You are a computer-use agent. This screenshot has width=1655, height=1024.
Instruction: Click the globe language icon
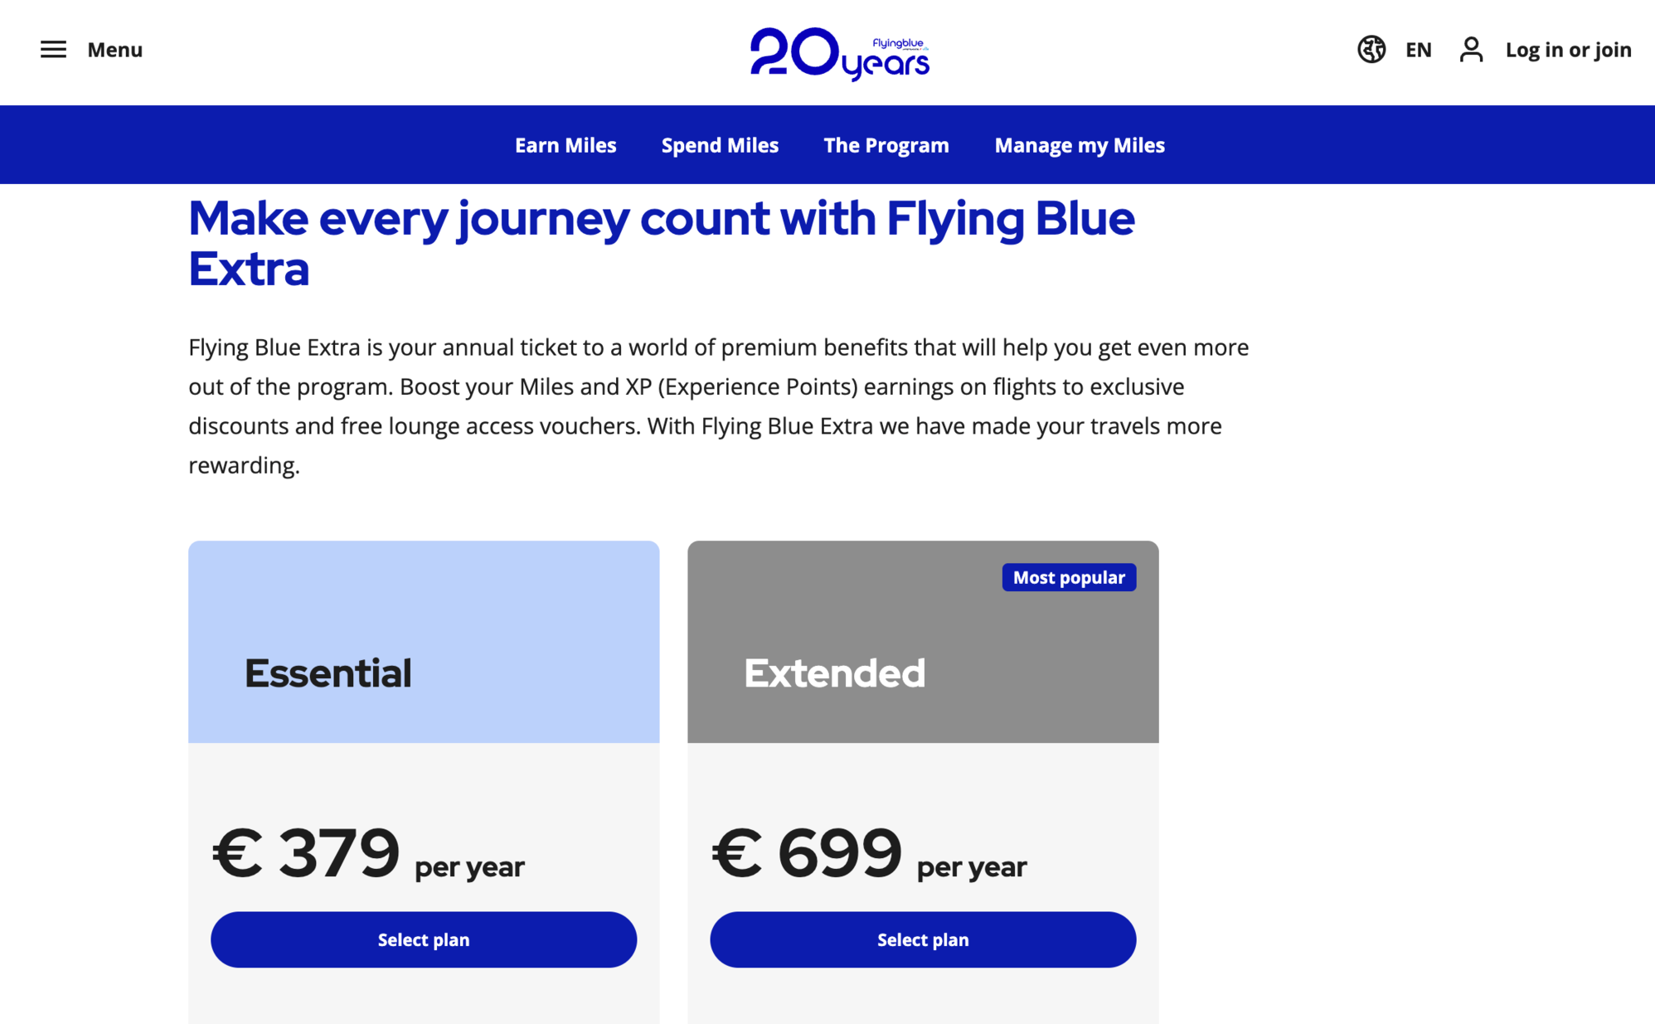click(x=1371, y=50)
